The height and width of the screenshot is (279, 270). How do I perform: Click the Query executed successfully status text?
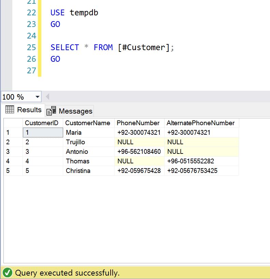click(67, 273)
